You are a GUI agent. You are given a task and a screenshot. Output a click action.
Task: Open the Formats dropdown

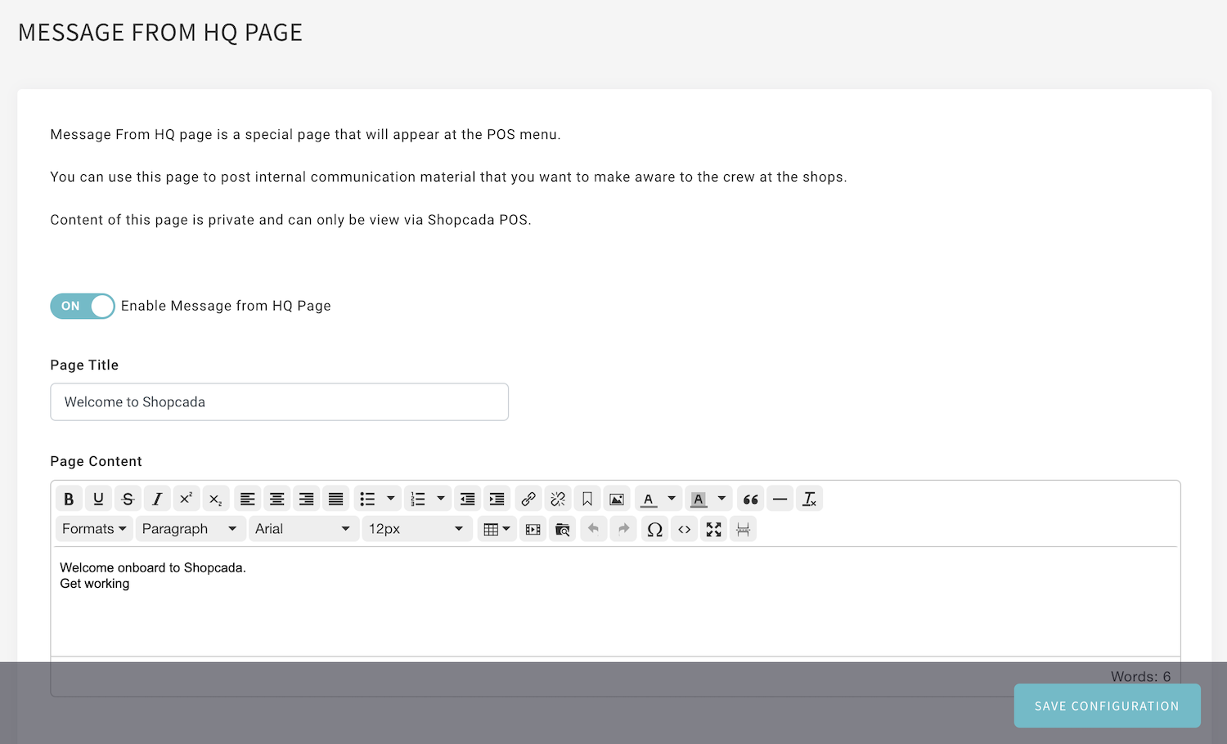point(94,529)
